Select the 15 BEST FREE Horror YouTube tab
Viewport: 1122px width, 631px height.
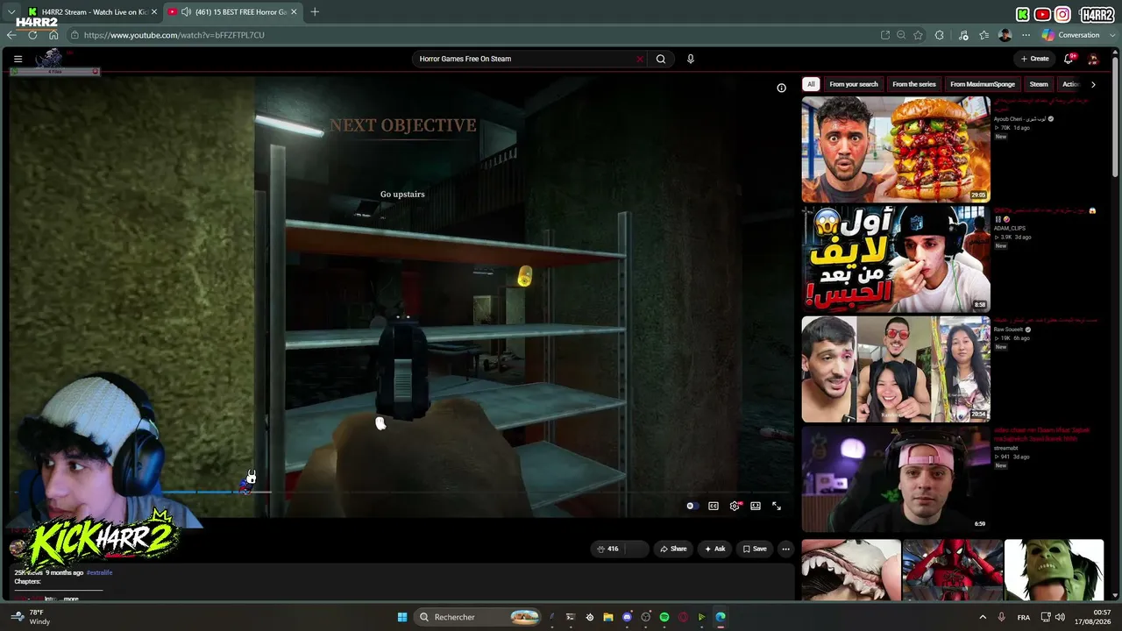click(233, 12)
